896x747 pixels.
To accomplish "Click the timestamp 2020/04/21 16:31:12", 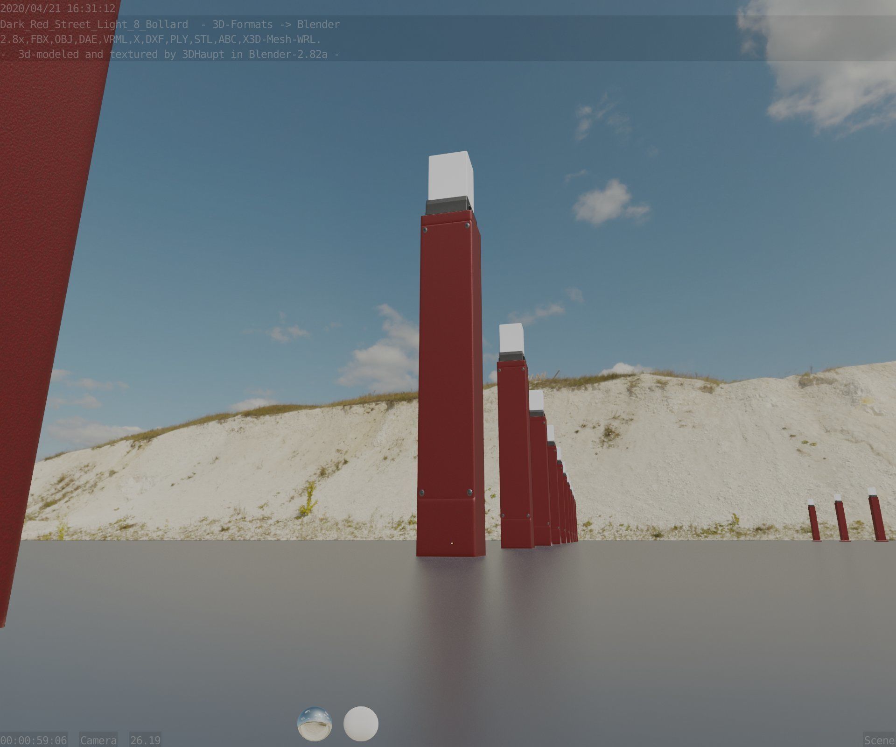I will point(58,8).
